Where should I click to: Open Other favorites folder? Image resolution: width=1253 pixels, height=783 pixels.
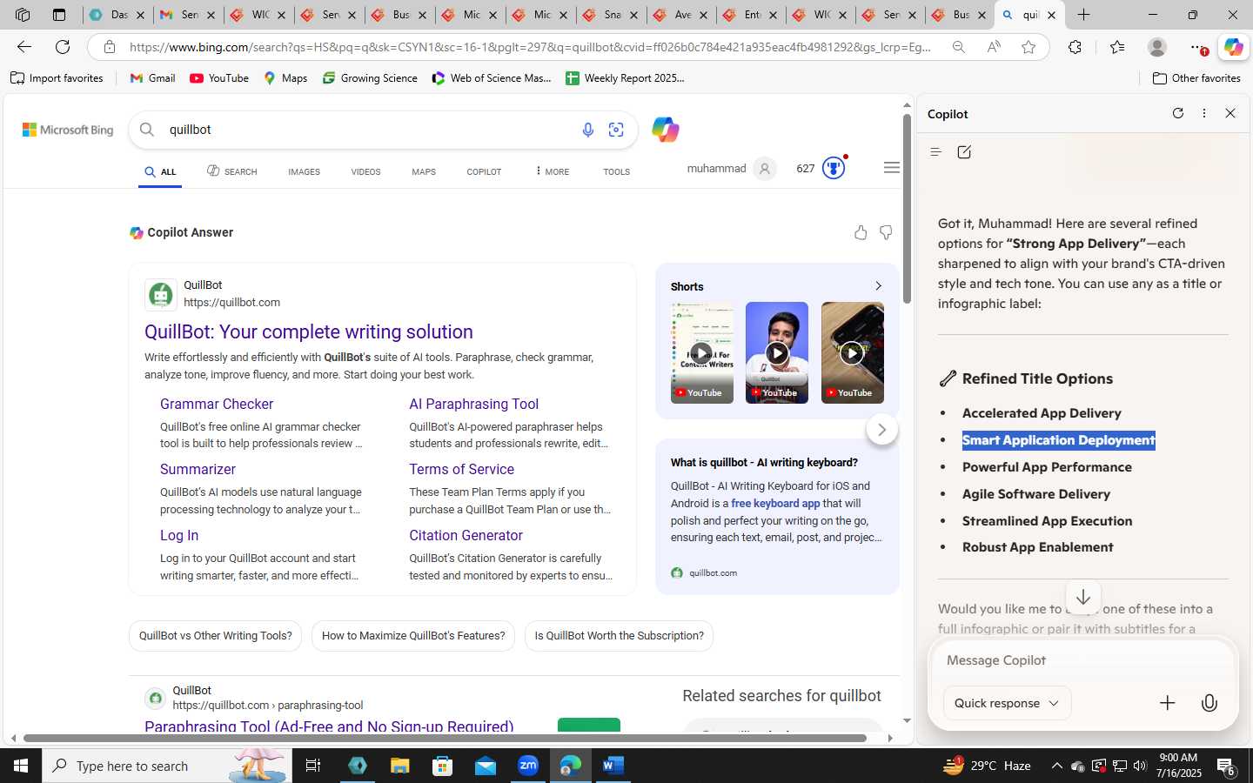tap(1196, 78)
